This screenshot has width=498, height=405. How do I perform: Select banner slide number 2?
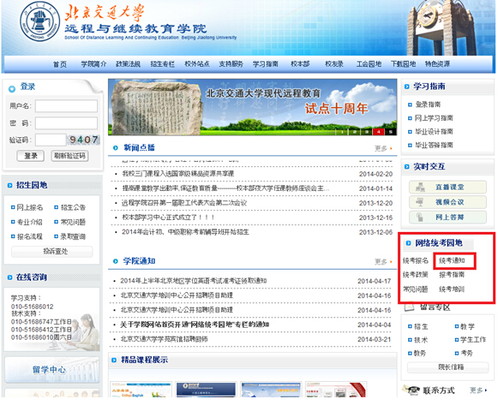355,132
